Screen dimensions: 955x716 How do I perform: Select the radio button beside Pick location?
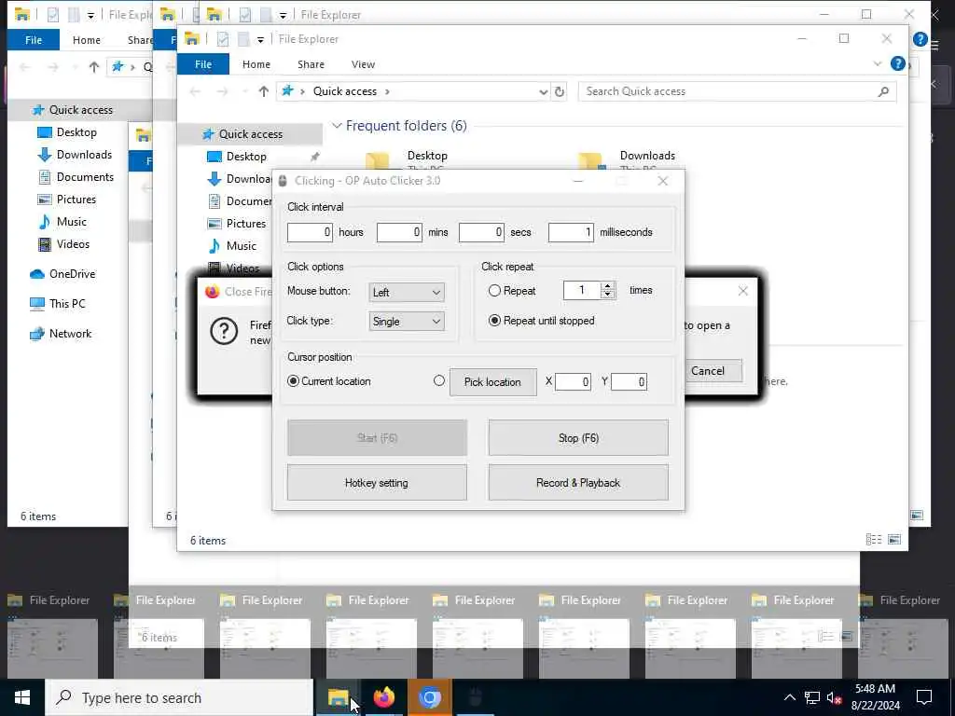pyautogui.click(x=438, y=380)
